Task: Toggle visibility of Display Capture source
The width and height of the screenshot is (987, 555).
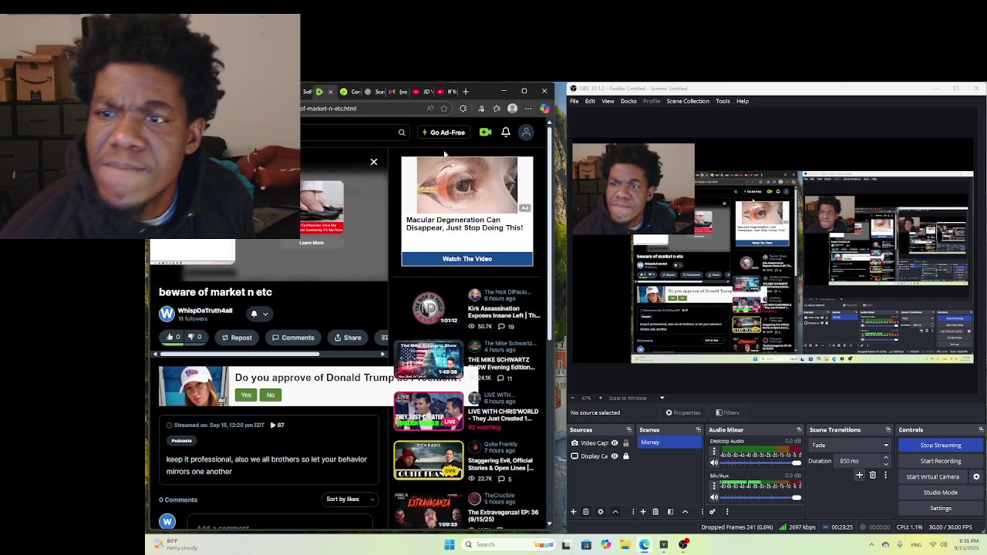Action: 615,456
